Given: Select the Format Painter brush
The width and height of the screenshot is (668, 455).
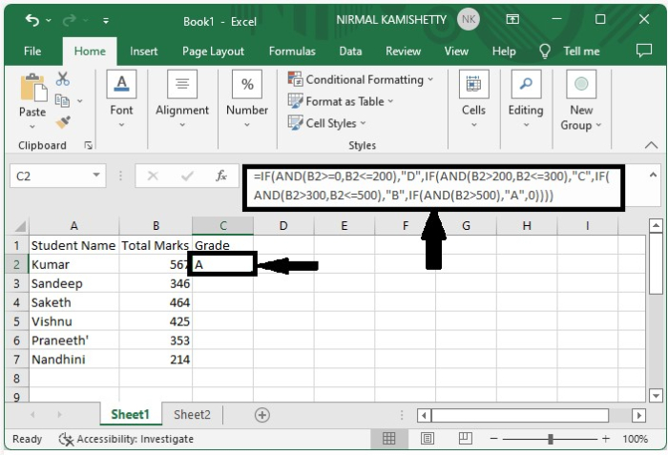Looking at the screenshot, I should tap(63, 122).
